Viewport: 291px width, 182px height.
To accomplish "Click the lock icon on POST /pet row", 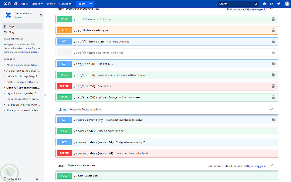I will click(x=273, y=19).
